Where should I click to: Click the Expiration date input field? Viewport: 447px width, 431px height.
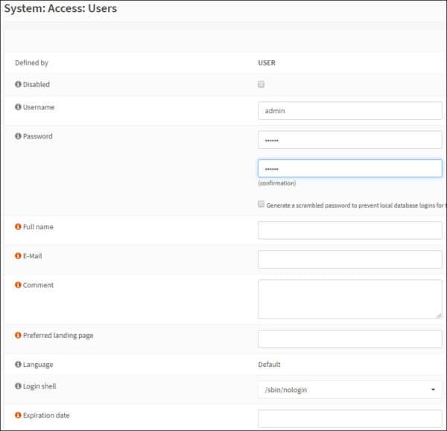coord(350,418)
